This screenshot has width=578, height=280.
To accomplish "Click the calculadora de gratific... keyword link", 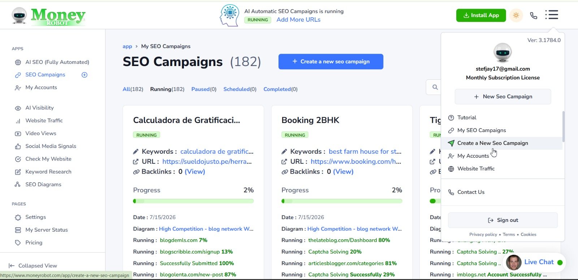I will pos(217,152).
